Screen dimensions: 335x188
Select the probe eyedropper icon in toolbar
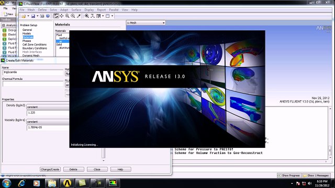(79, 16)
